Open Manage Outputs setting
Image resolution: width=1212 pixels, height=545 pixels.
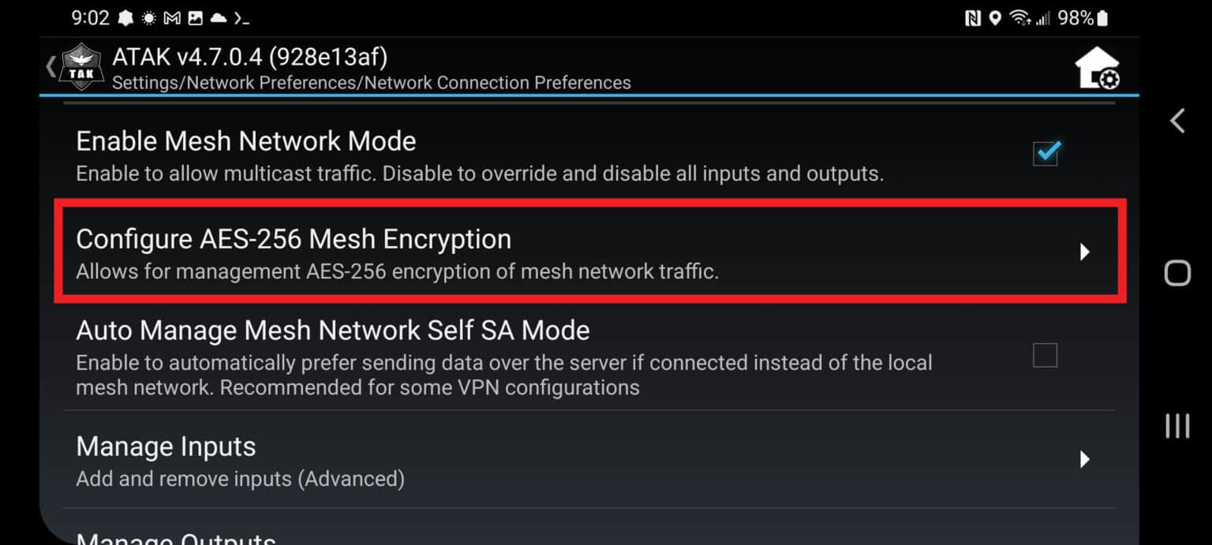click(x=176, y=539)
